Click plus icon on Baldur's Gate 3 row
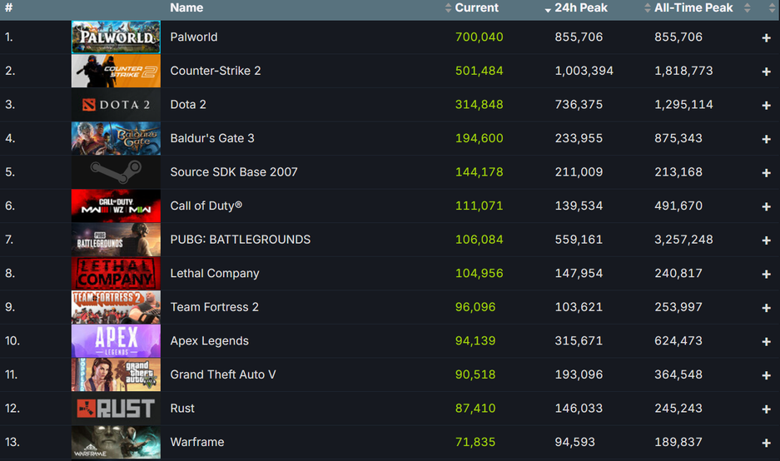Viewport: 780px width, 461px height. click(766, 139)
